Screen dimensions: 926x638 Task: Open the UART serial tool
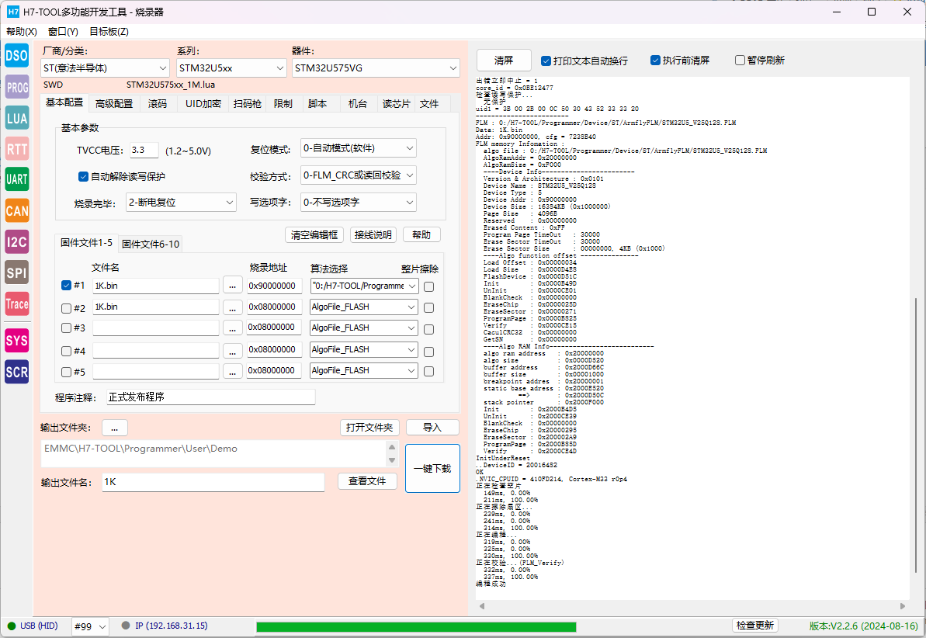pos(16,179)
